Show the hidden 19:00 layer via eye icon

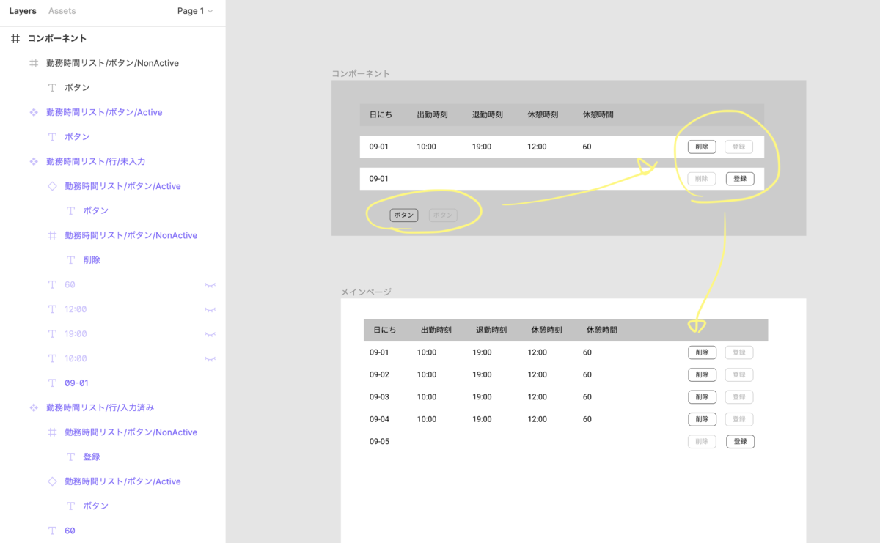click(x=210, y=333)
